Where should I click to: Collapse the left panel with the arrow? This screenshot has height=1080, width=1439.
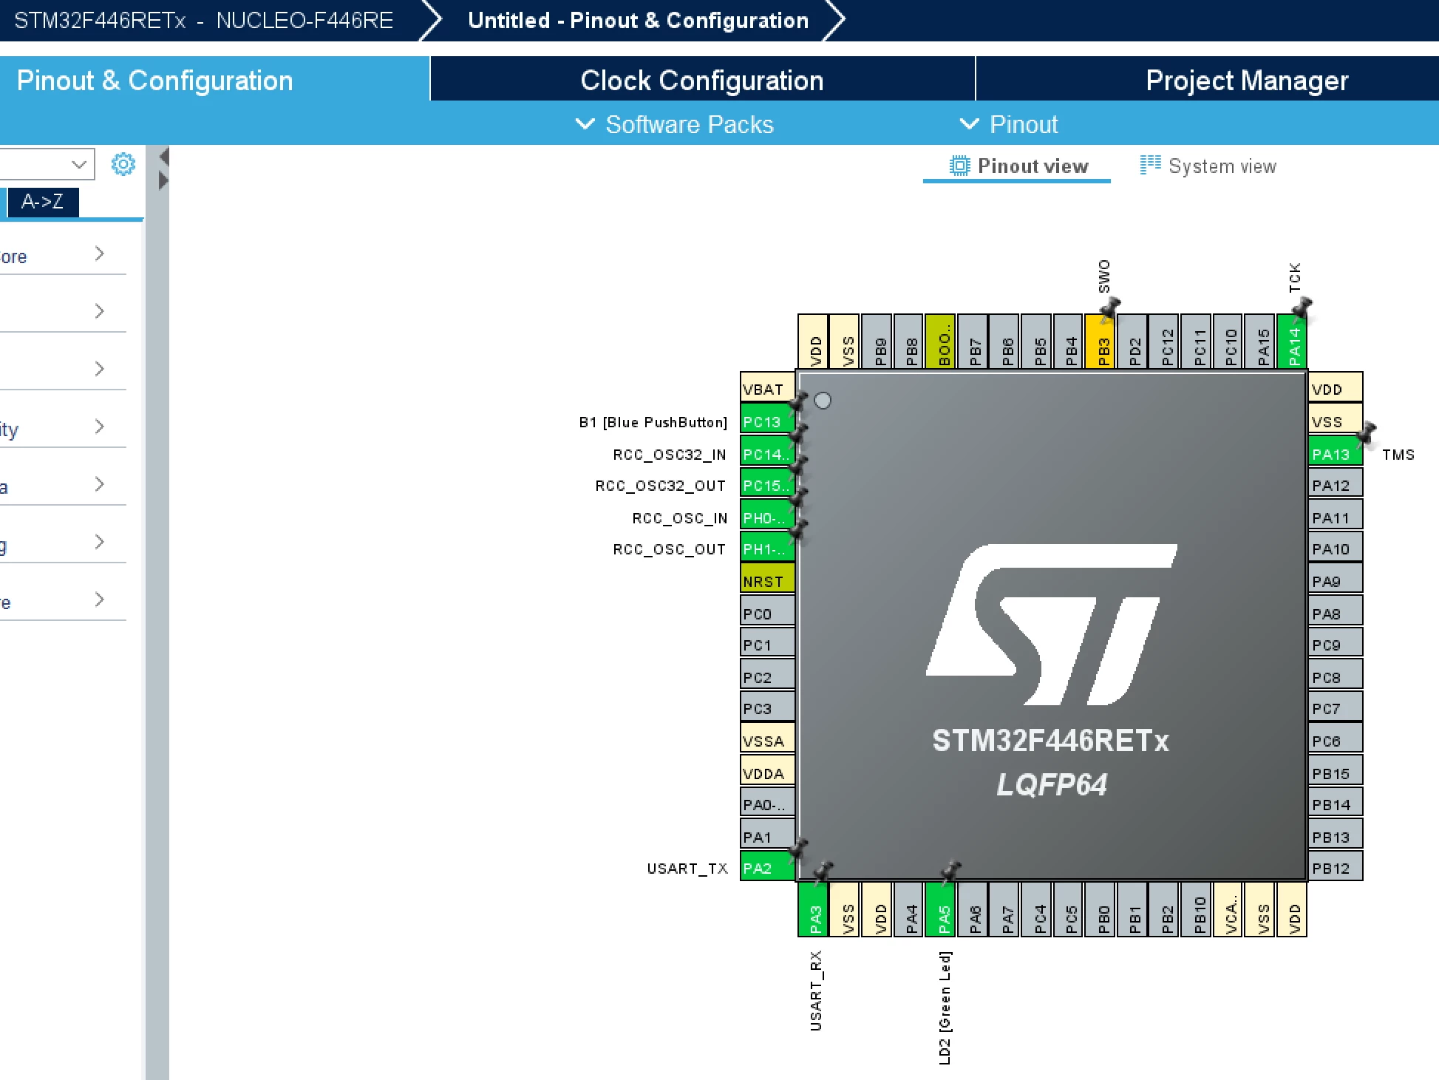pos(164,157)
